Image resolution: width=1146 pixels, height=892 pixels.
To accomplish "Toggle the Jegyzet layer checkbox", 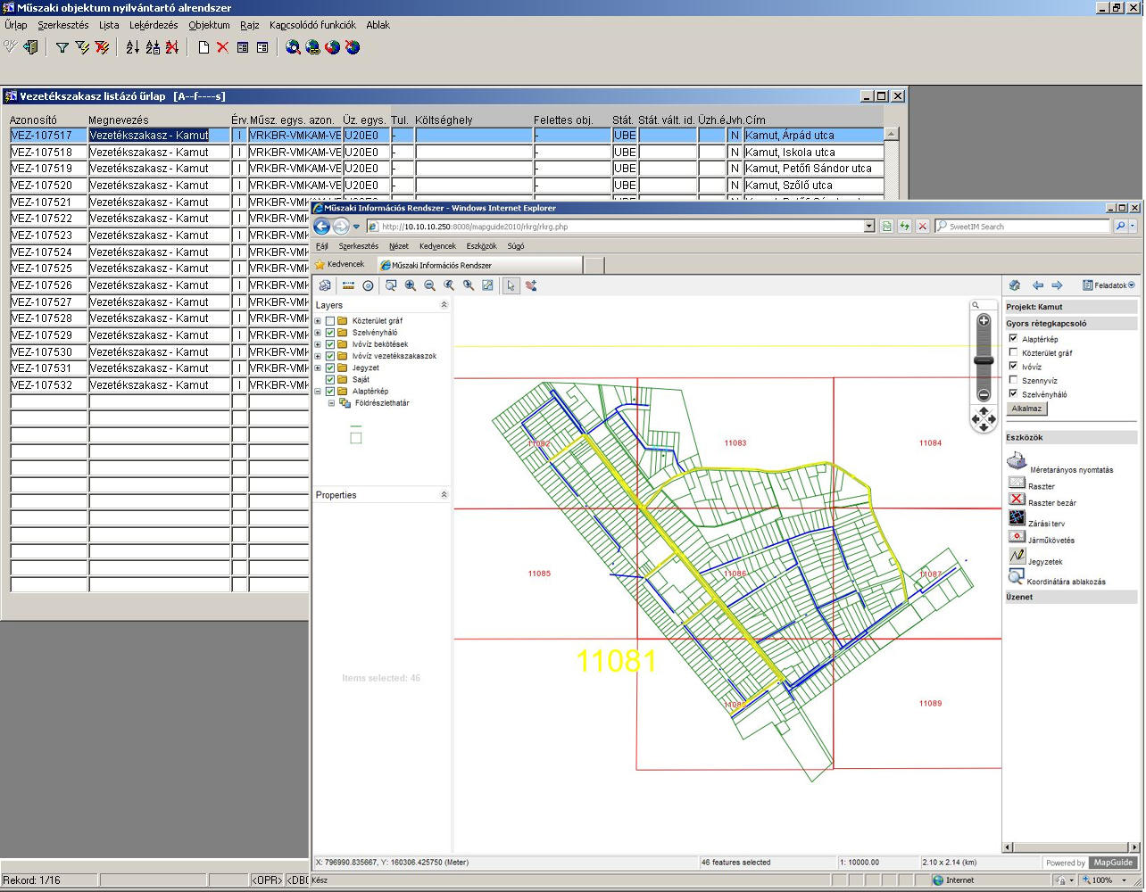I will point(330,368).
